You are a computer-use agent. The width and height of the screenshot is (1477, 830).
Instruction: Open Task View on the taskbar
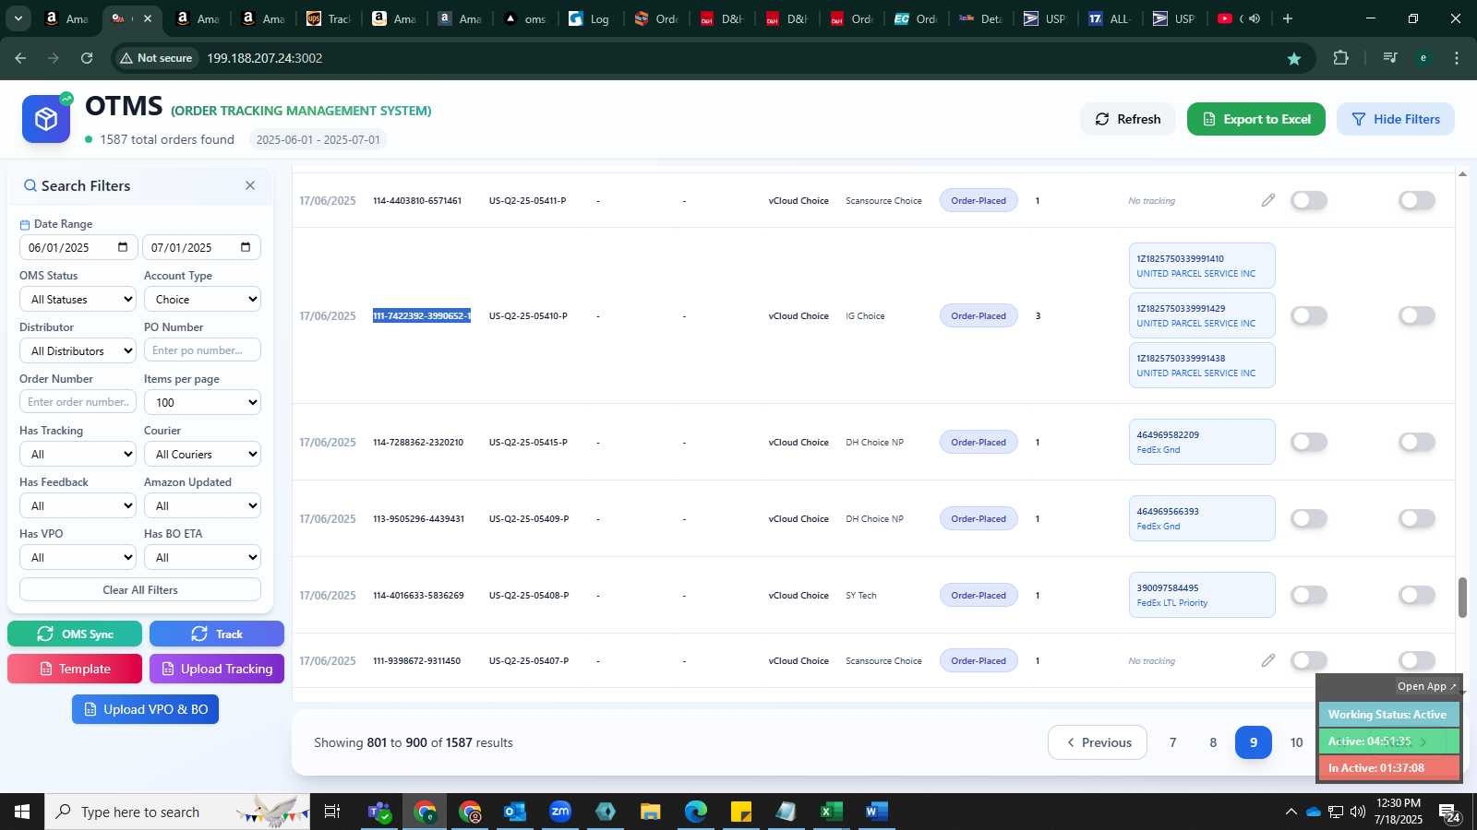pos(332,812)
